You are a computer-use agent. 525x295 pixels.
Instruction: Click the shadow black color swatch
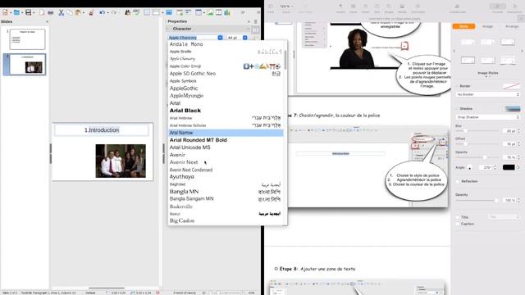(509, 167)
